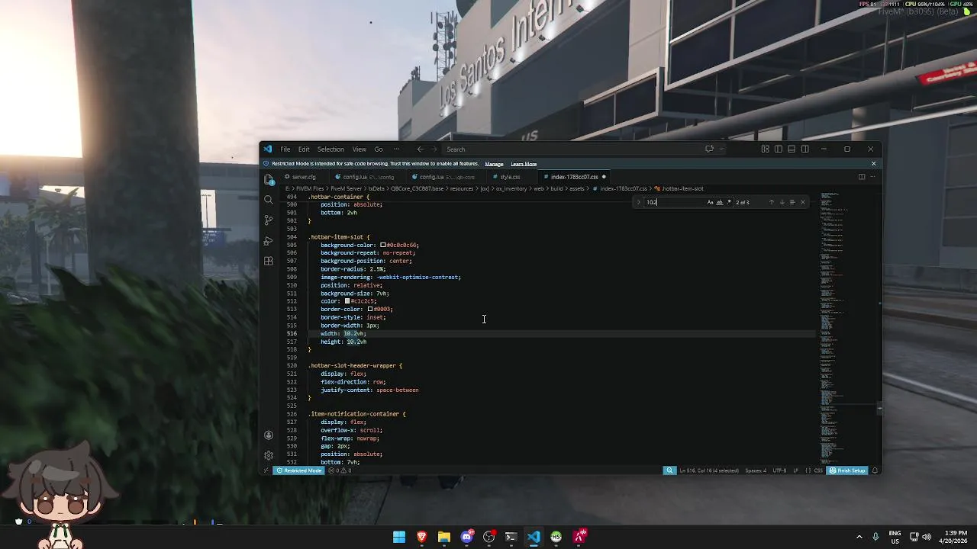This screenshot has width=977, height=549.
Task: Go back with the navigation arrow
Action: (x=420, y=149)
